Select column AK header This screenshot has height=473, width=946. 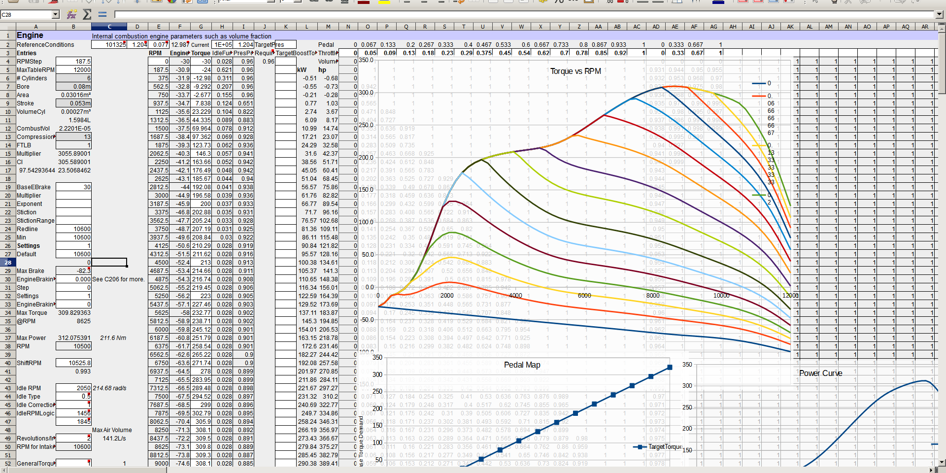(x=790, y=27)
